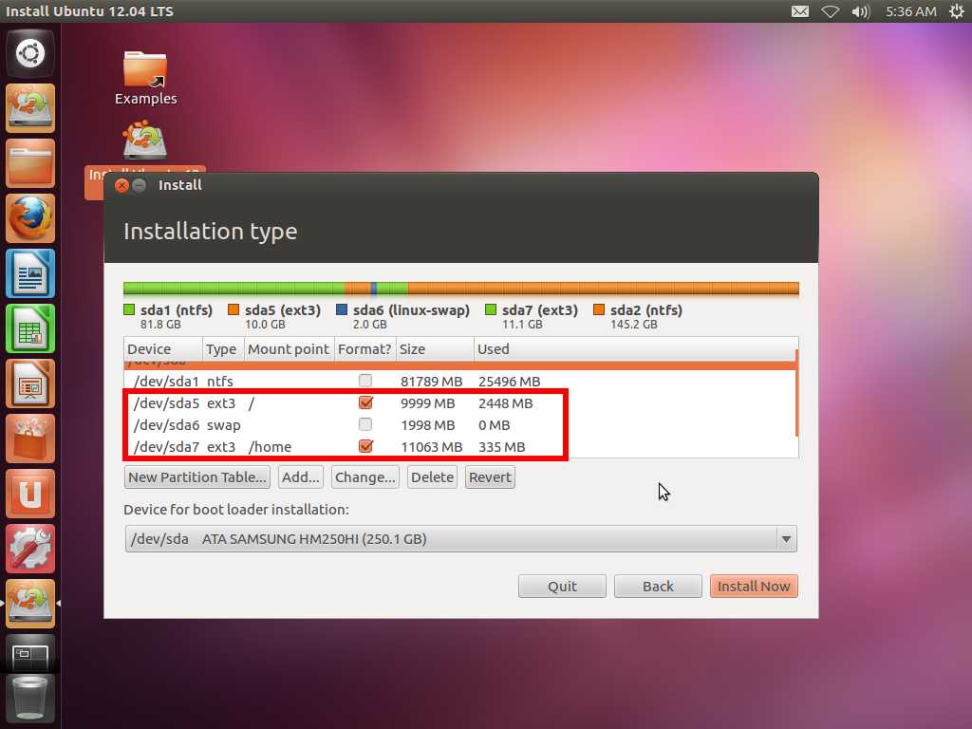Click the /home mount point cell

pyautogui.click(x=270, y=447)
